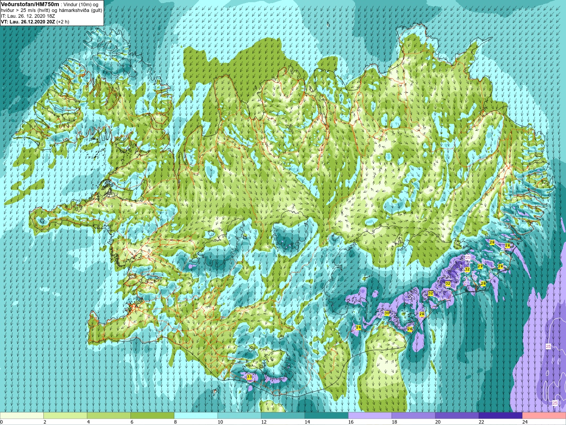
Task: Select the "IT: Lau. 26. 12. 2020 18Z" line
Action: click(28, 16)
